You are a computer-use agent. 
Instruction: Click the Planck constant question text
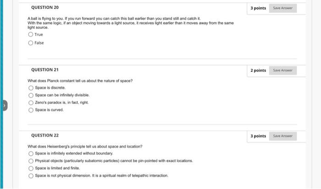[x=80, y=81]
